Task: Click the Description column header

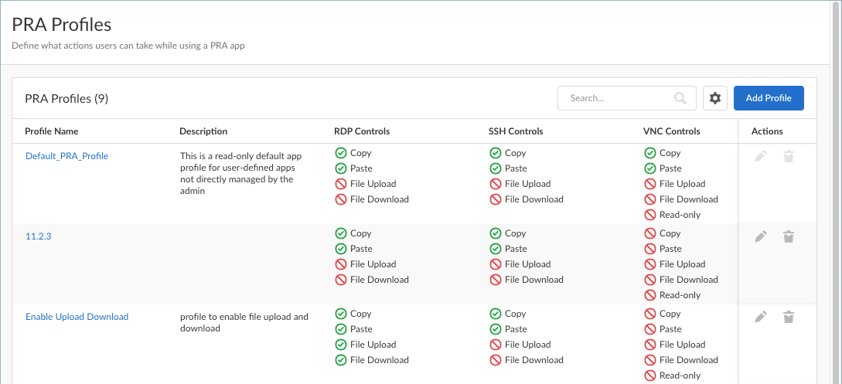Action: tap(203, 131)
